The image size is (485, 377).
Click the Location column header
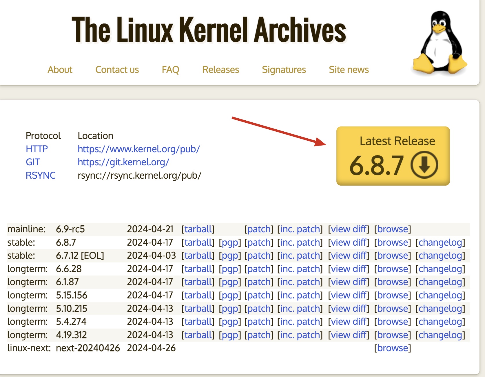[x=95, y=136]
